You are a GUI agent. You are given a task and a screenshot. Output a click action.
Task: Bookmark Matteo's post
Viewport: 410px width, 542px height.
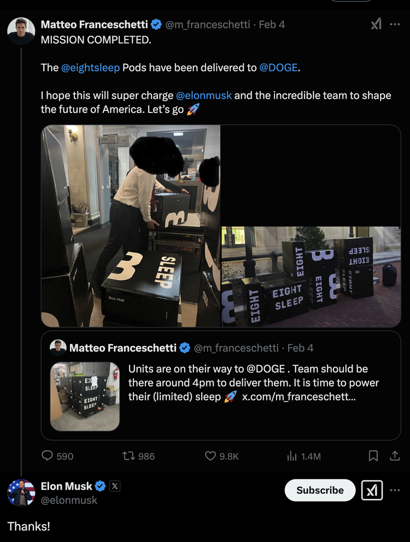click(x=373, y=456)
